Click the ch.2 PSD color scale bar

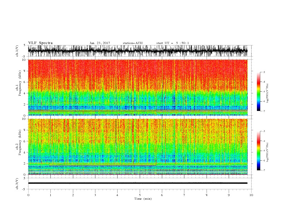point(258,151)
